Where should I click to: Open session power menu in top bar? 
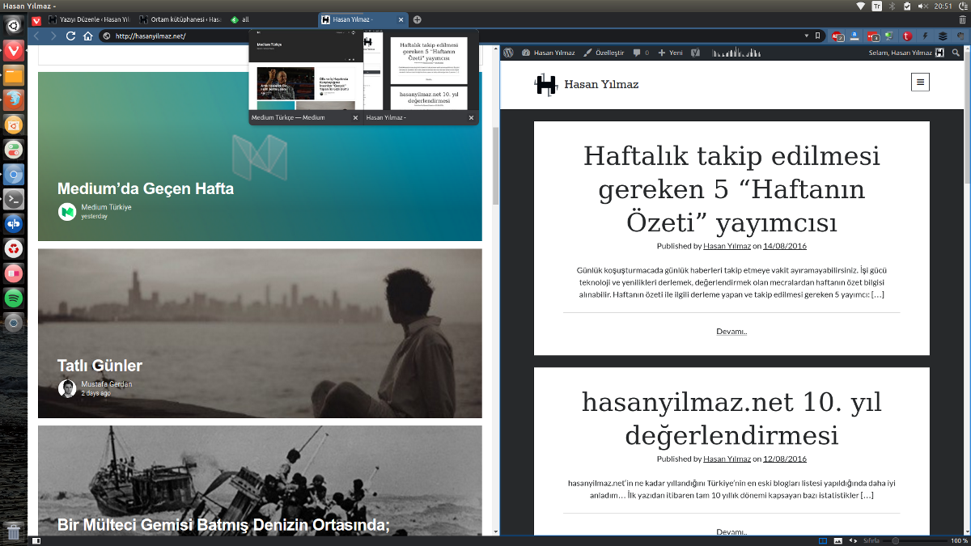pyautogui.click(x=961, y=6)
